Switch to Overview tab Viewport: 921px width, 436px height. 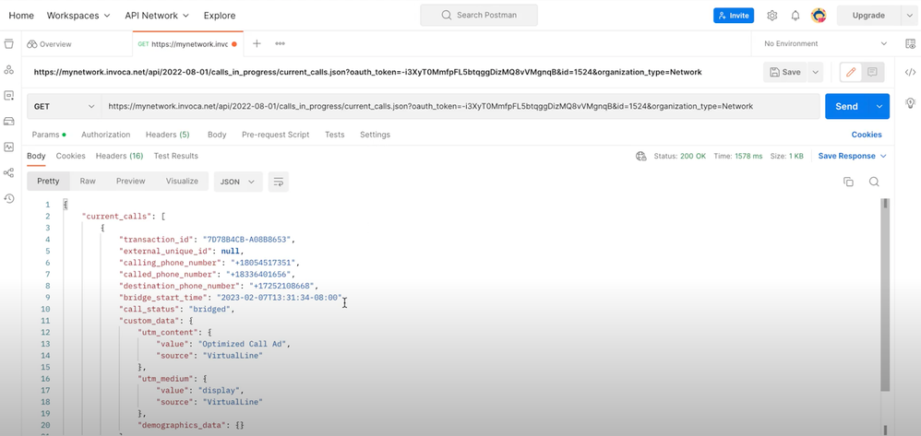click(x=49, y=44)
